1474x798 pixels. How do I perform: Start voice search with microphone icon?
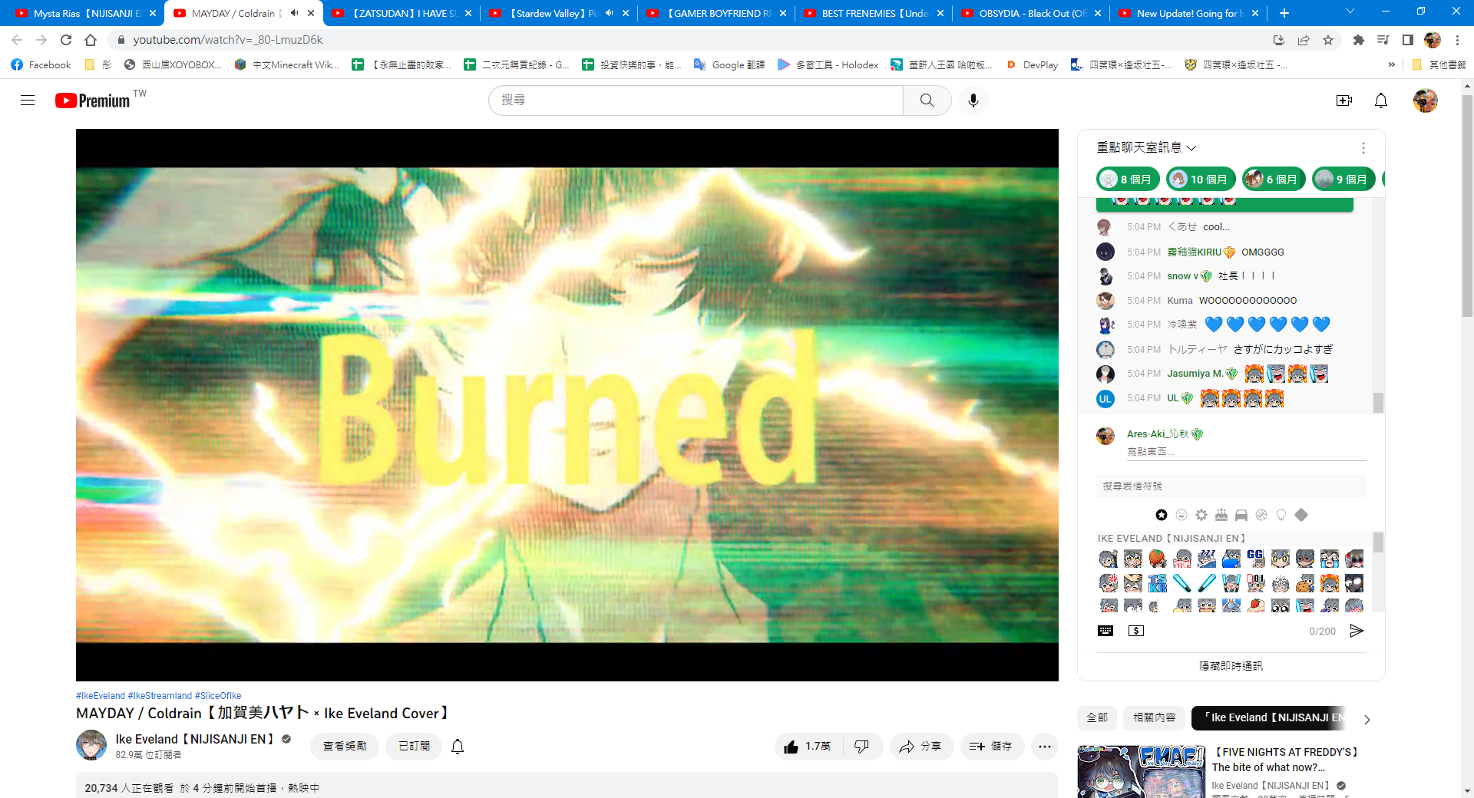[973, 101]
